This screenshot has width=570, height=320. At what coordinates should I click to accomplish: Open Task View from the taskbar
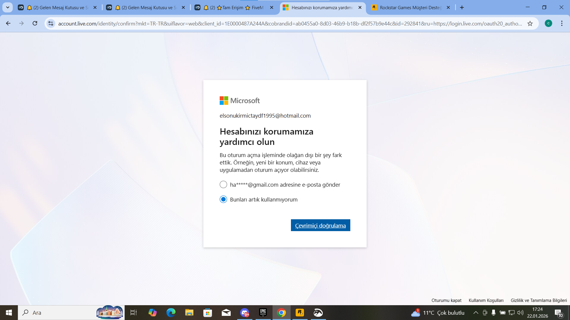(x=134, y=313)
